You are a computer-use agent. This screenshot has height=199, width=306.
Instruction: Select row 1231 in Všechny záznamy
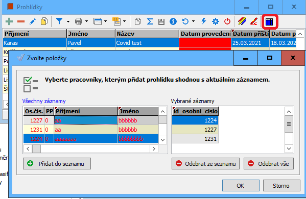pos(91,130)
